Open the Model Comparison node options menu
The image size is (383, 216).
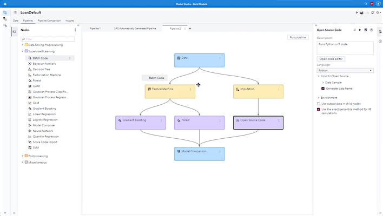[x=220, y=152]
